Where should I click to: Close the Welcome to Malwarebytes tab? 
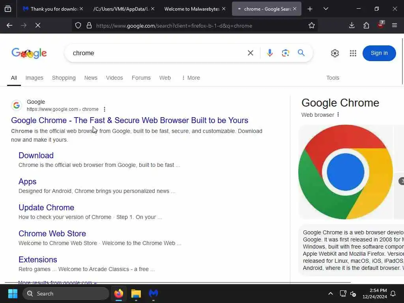(224, 9)
